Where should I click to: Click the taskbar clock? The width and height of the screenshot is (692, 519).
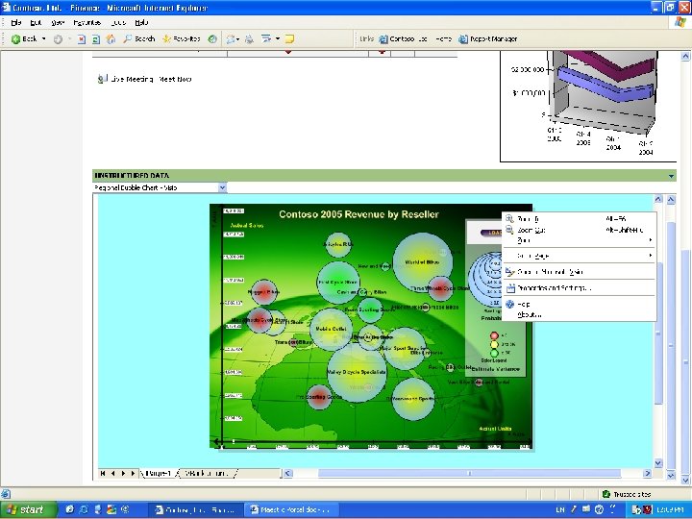coord(671,510)
